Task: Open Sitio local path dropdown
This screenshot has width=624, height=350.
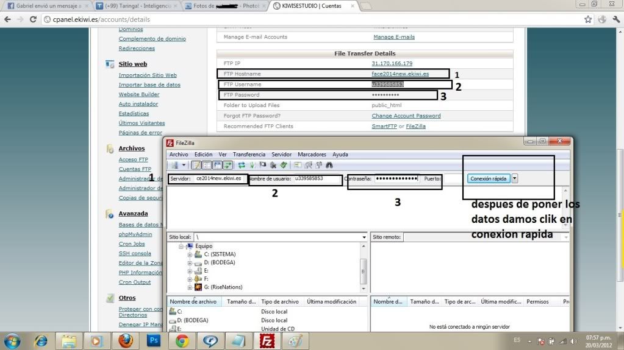Action: [x=364, y=237]
